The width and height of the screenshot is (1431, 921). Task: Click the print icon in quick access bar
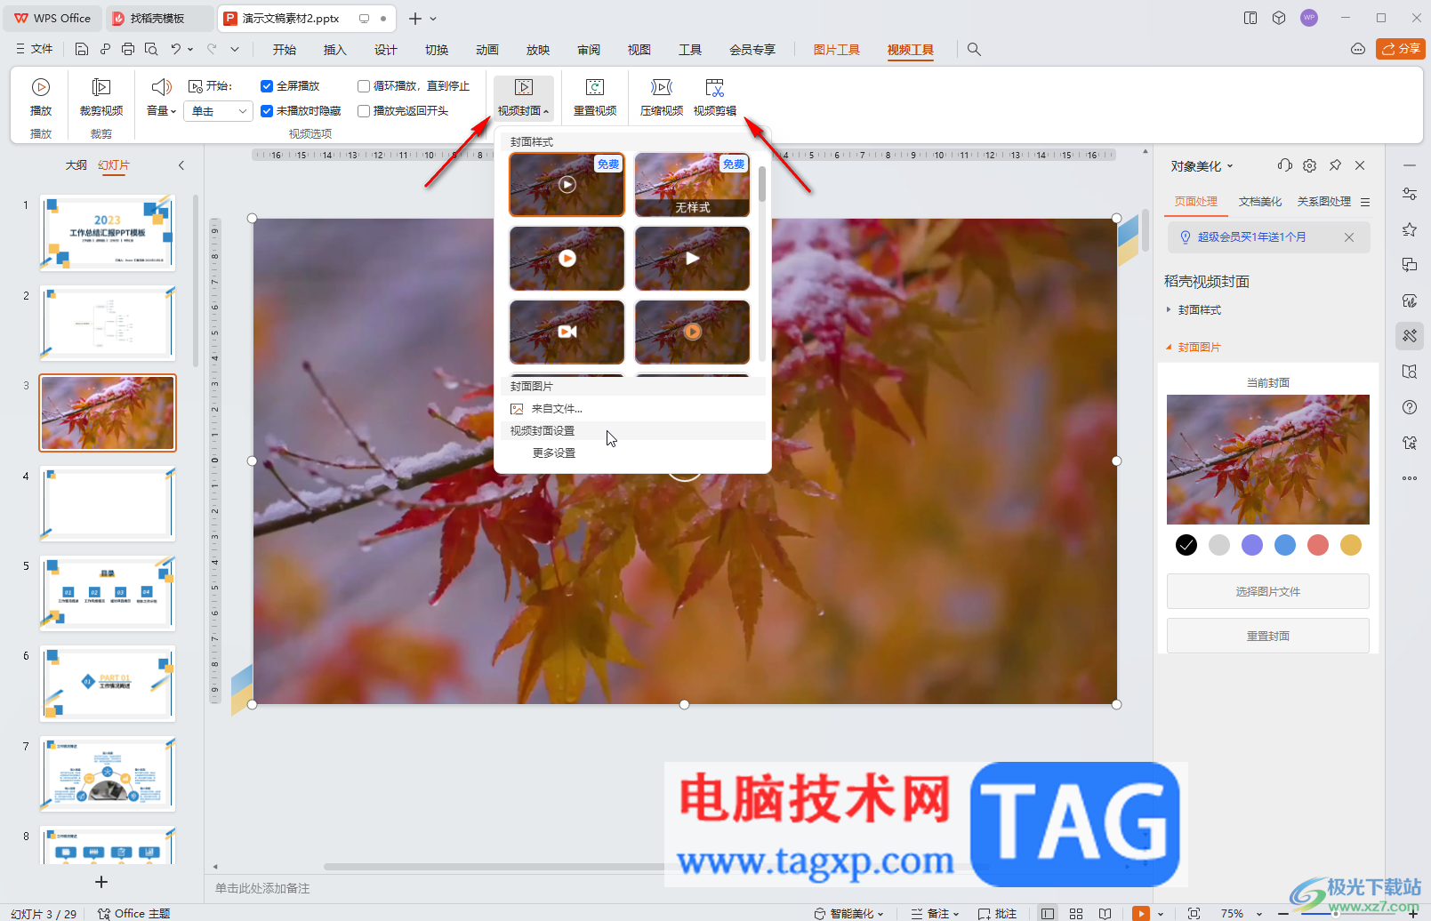(x=128, y=49)
